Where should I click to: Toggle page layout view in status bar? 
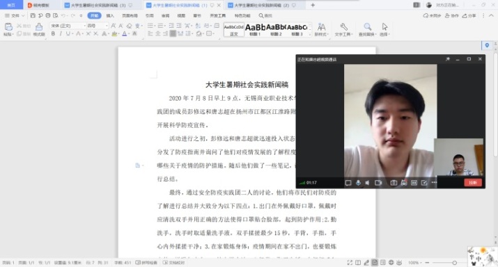[x=375, y=263]
